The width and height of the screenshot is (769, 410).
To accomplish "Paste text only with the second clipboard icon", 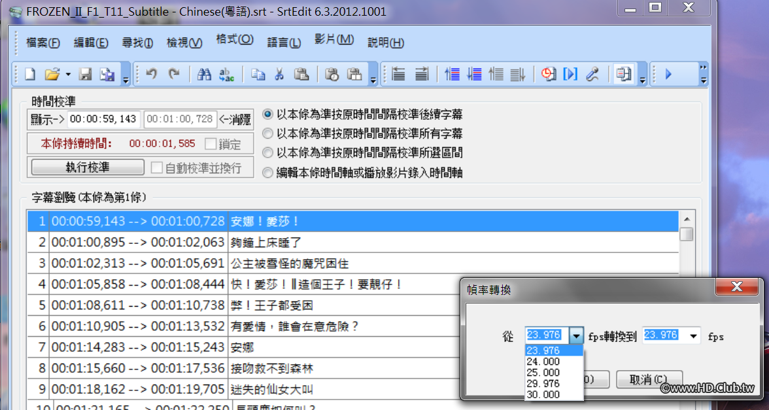I will point(354,74).
